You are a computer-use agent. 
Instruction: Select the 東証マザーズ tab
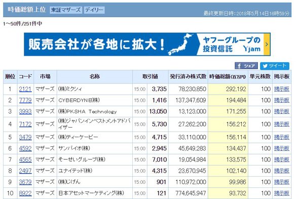(x=66, y=10)
